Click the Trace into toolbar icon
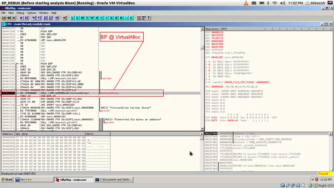This screenshot has width=334, height=188. 46,18
